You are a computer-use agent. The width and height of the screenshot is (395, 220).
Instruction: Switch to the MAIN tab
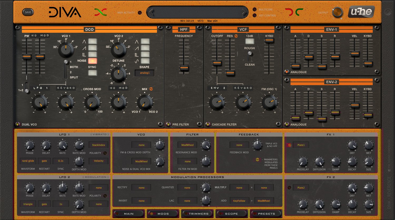129,214
